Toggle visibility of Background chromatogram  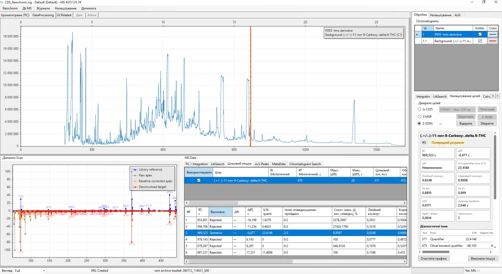point(480,41)
